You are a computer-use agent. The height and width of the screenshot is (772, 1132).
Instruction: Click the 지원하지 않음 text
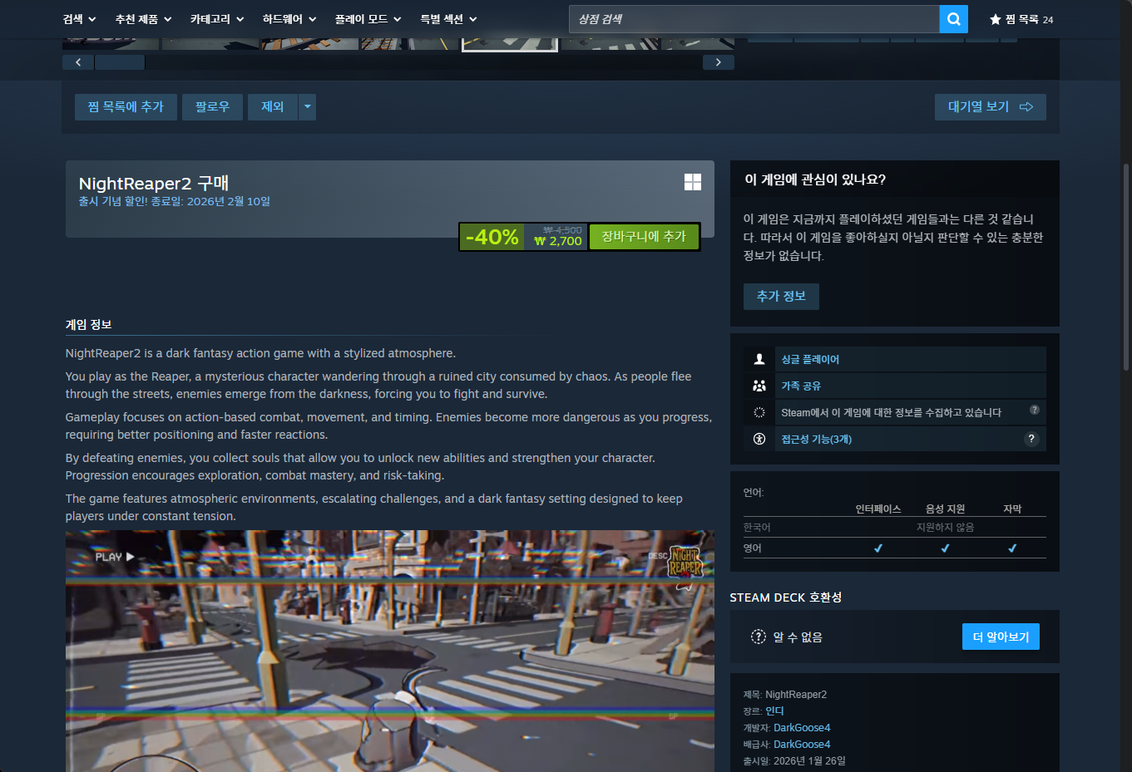pyautogui.click(x=945, y=528)
